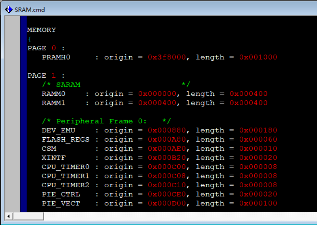Click the SRAM.cmd window icon
Screen dimensions: 317x225
point(9,10)
